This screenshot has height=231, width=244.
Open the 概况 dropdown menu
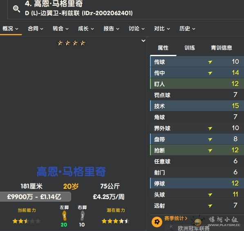[11, 29]
